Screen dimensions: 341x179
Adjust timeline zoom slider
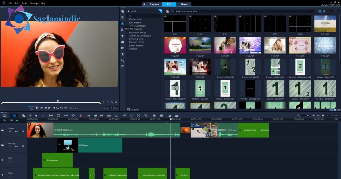306,115
